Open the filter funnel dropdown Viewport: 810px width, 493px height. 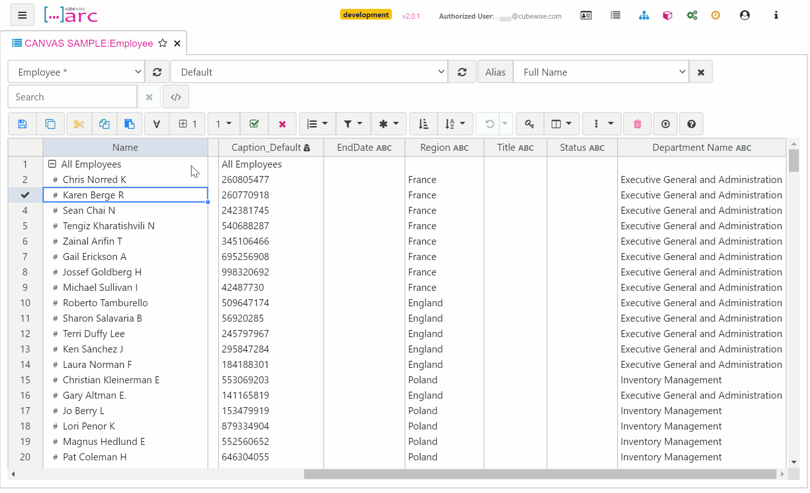coord(353,124)
